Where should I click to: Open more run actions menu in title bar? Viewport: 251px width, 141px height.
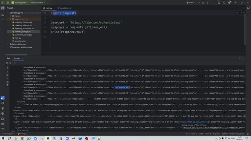[x=207, y=3]
